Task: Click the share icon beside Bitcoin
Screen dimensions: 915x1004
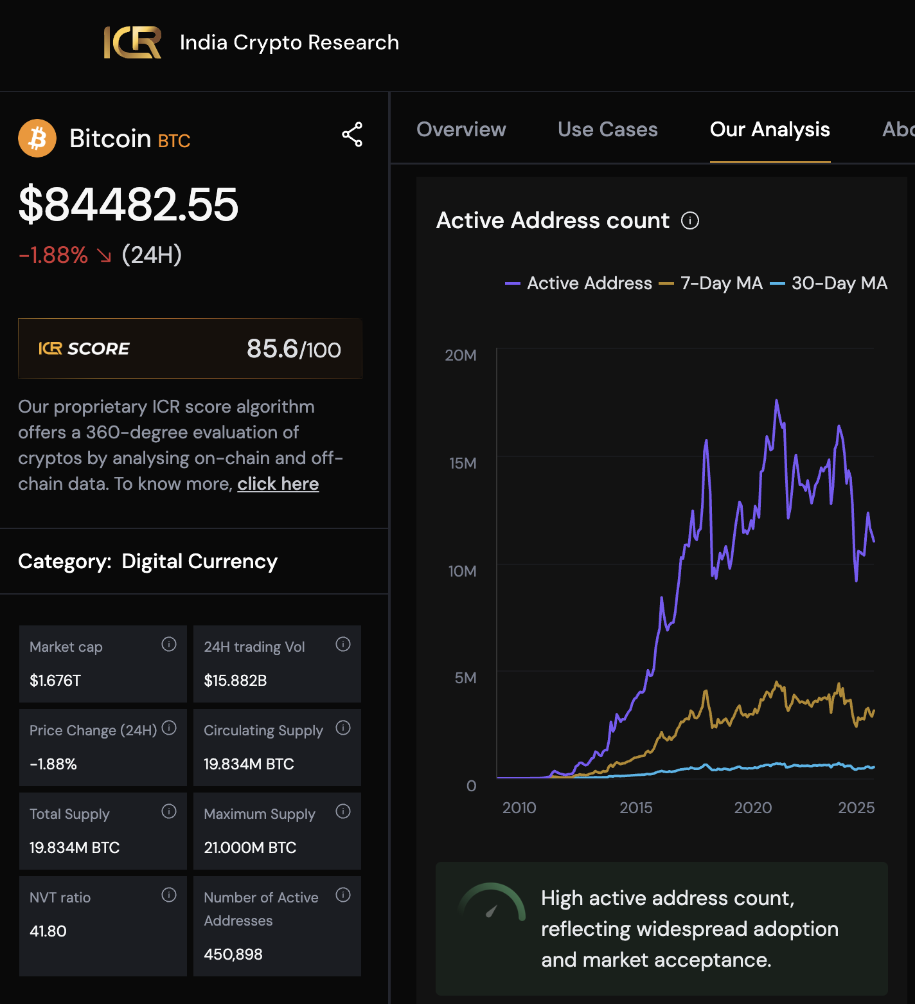Action: (352, 135)
